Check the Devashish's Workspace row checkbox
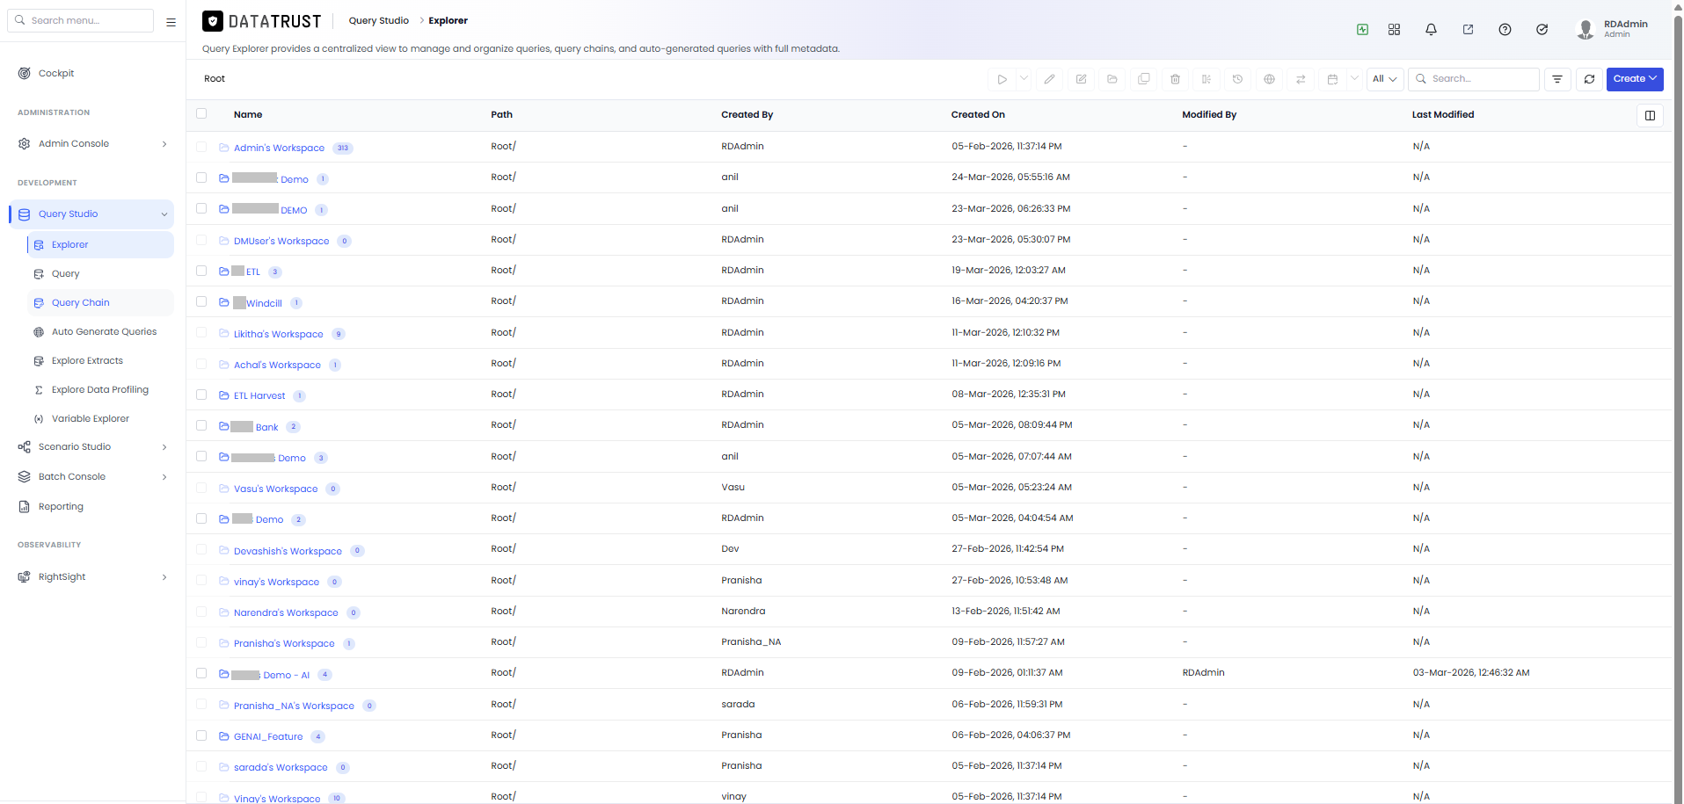 tap(201, 549)
